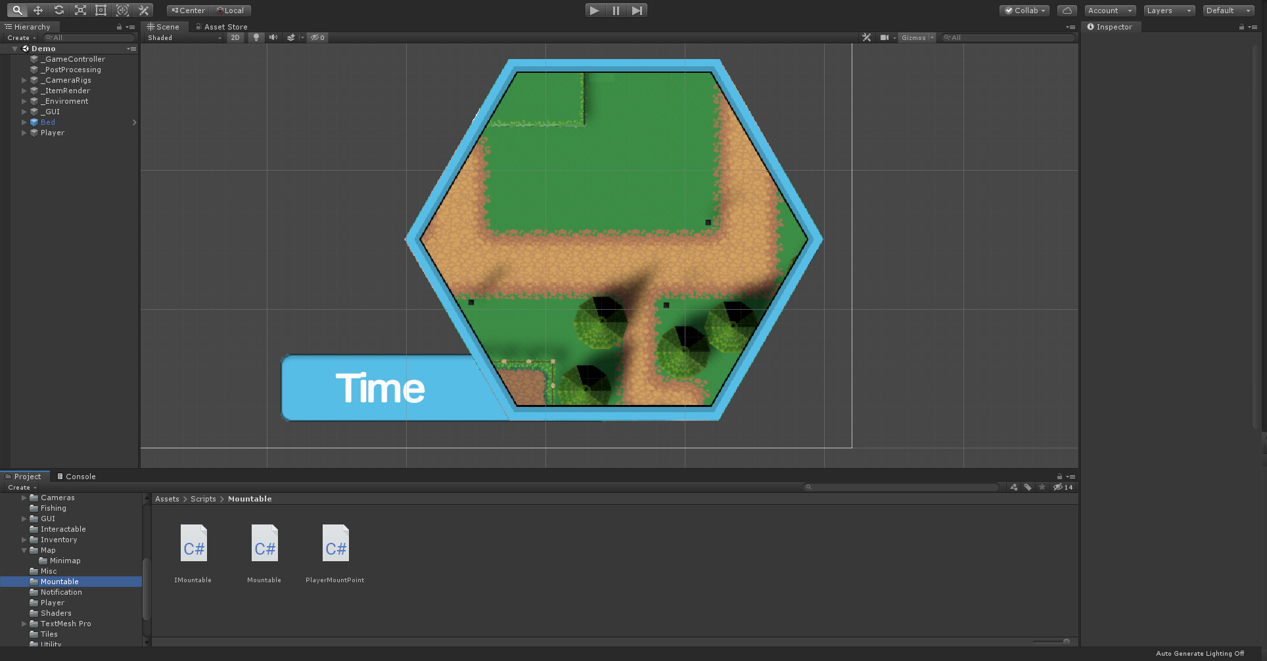Image resolution: width=1267 pixels, height=661 pixels.
Task: Toggle scene lighting with the bulb icon
Action: click(256, 37)
